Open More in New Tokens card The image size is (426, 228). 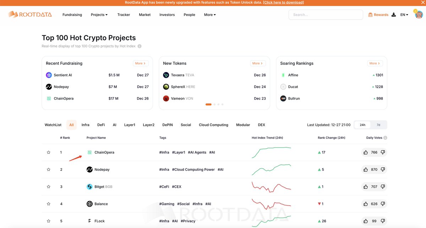pos(258,63)
